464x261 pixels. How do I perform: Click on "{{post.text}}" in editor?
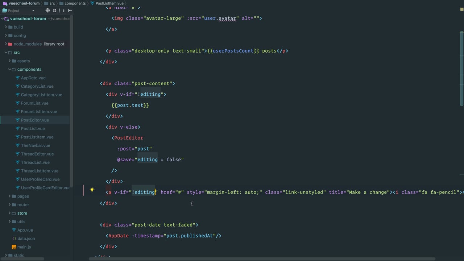coord(130,105)
